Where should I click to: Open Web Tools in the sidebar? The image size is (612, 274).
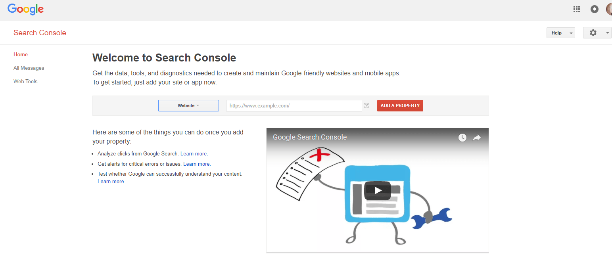point(25,82)
